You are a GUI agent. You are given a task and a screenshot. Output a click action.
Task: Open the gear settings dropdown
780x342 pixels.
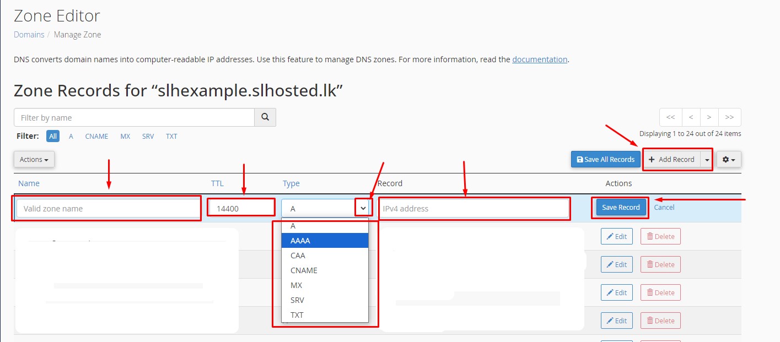tap(729, 159)
